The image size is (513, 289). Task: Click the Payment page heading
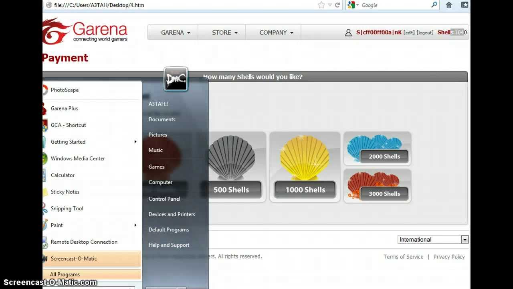pos(65,58)
